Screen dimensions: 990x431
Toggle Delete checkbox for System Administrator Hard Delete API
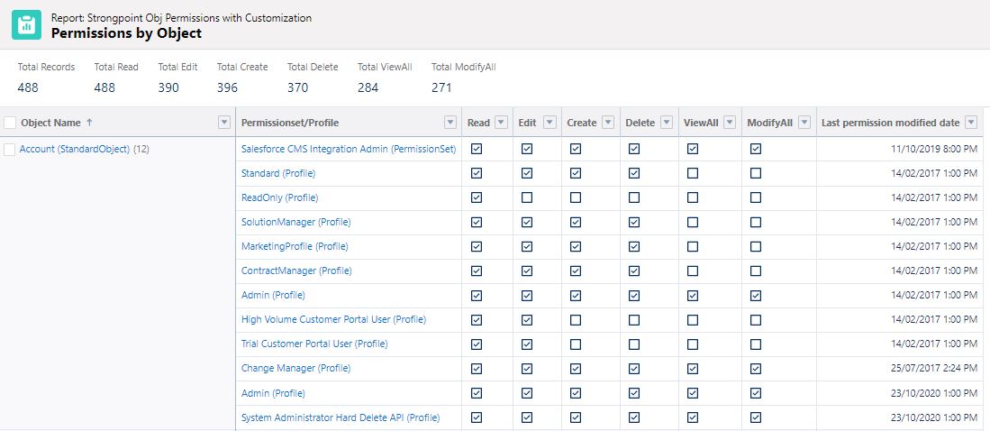coord(634,417)
